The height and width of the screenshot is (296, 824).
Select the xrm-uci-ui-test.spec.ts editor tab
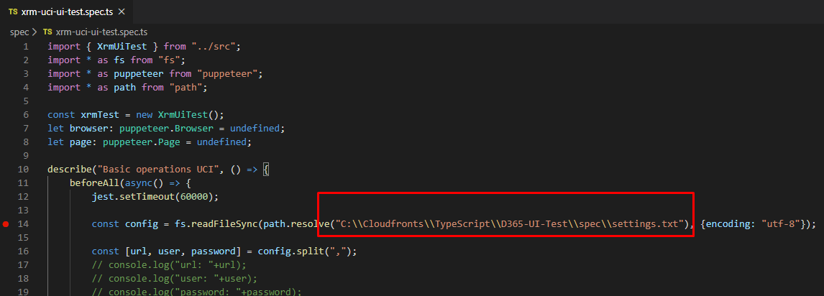click(65, 11)
